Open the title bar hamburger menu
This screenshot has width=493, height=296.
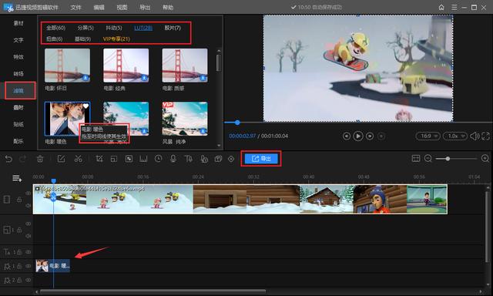coord(454,7)
